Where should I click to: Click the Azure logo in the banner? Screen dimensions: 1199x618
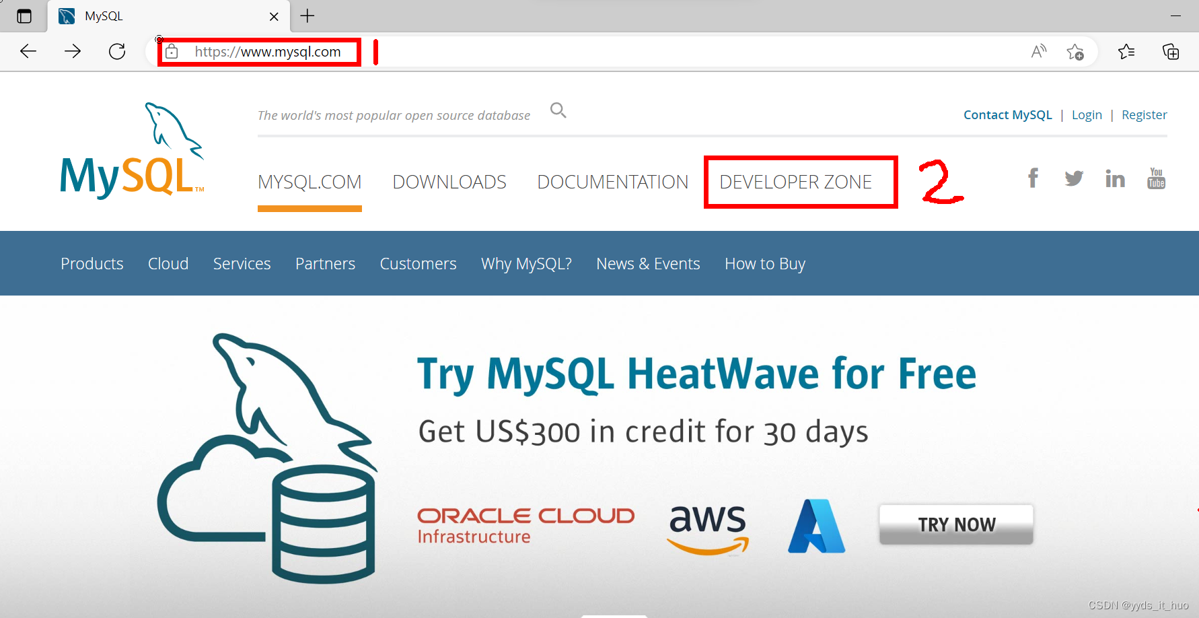[x=816, y=526]
